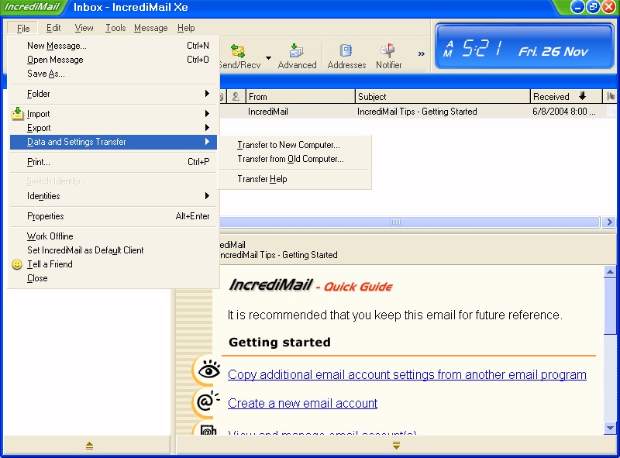Click the contact-person column header icon
This screenshot has height=458, width=620.
tap(236, 97)
